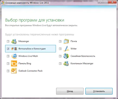Image resolution: width=118 pixels, height=99 pixels.
Task: Click the Семейная безопасность label
Action: pyautogui.click(x=83, y=56)
